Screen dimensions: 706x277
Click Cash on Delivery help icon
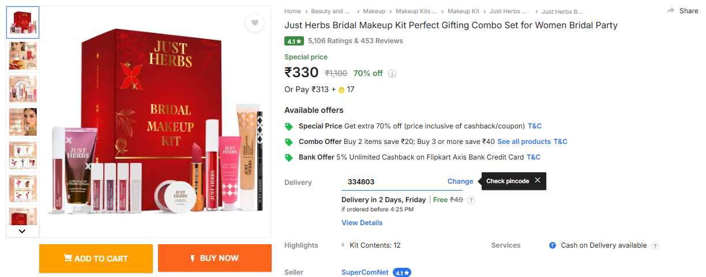pos(655,245)
